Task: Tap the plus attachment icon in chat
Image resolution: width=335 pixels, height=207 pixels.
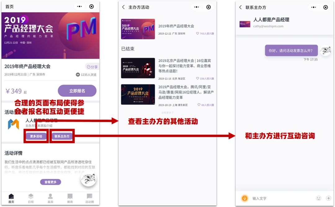Action: (328, 198)
